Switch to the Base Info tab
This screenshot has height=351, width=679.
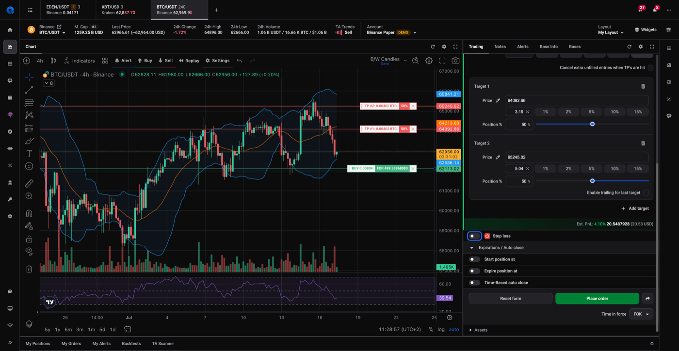pos(549,47)
